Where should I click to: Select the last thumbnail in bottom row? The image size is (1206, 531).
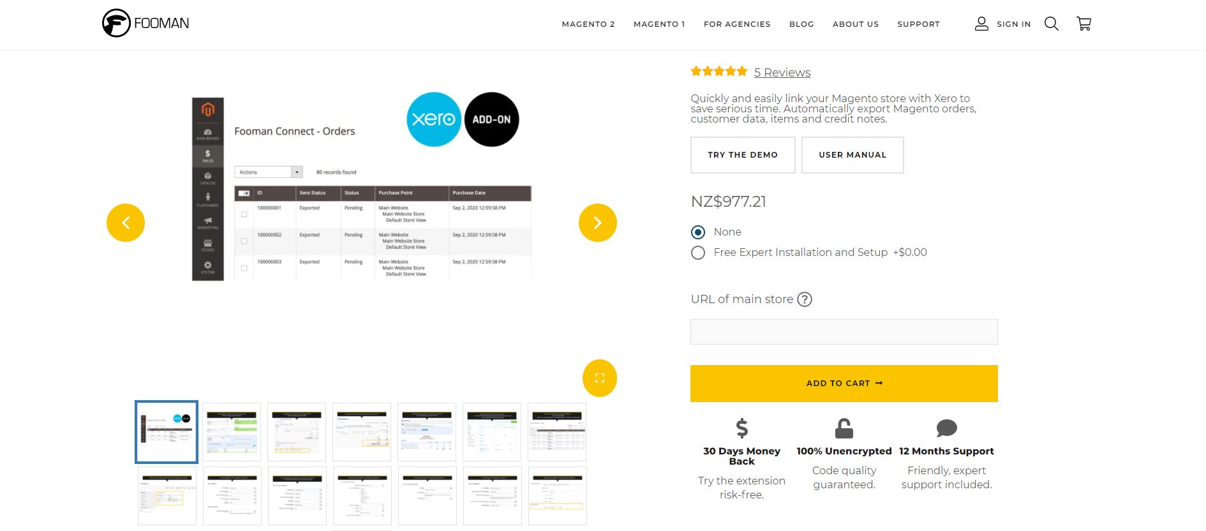(x=558, y=496)
